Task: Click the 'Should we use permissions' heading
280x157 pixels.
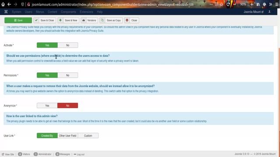Action: (58, 56)
